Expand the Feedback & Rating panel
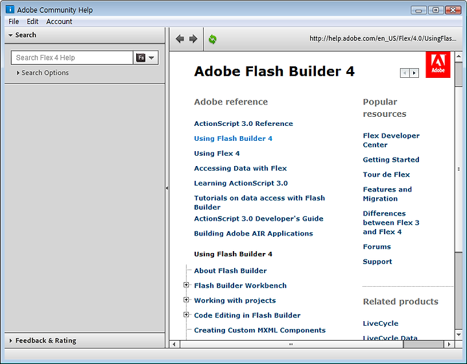Viewport: 467px width, 364px height. [x=84, y=340]
